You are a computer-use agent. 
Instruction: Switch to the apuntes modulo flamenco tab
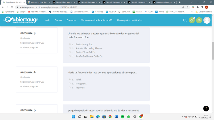click(38, 2)
